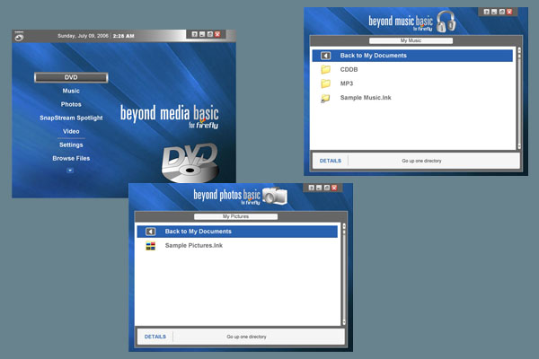The image size is (539, 359).
Task: Close the Beyond Photos window
Action: 334,188
